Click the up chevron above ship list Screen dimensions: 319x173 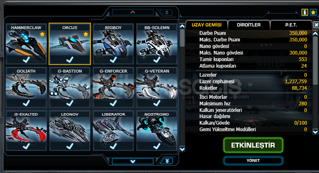(x=133, y=12)
